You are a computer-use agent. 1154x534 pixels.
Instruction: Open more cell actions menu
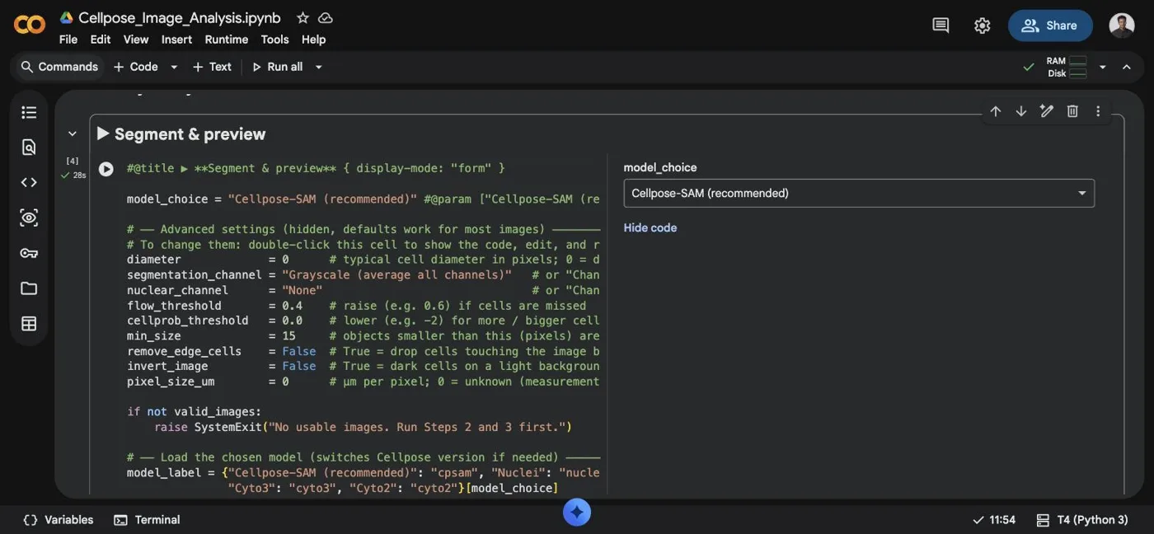1098,111
